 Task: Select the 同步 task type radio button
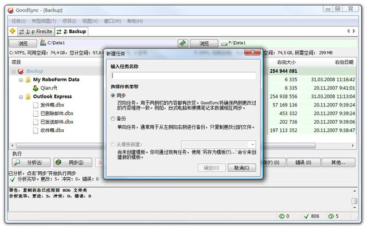[113, 96]
